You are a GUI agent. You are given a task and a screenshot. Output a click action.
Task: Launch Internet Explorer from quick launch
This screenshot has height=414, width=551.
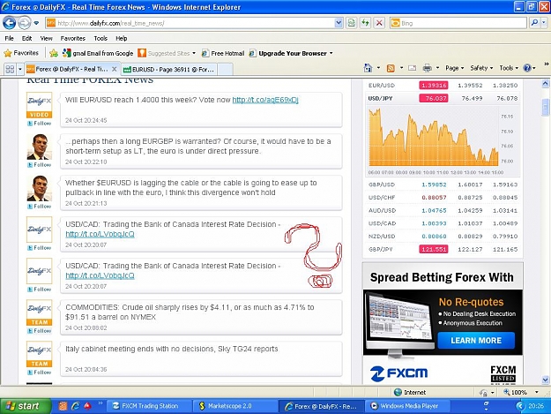tap(75, 406)
